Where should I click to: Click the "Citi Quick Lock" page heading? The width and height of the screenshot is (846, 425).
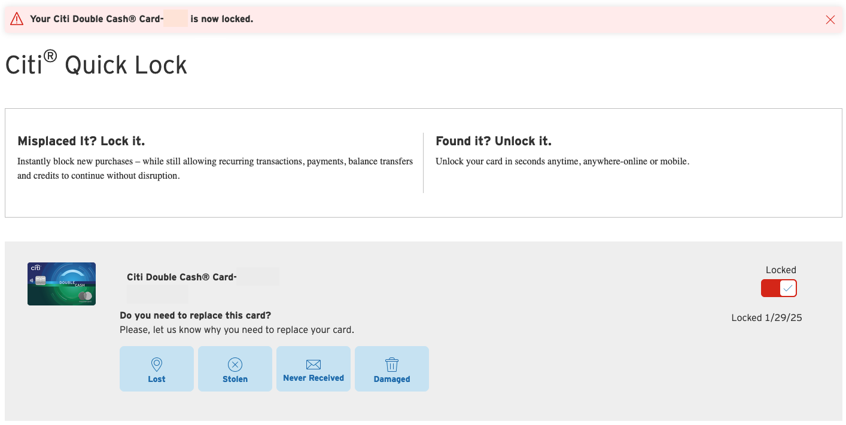click(96, 65)
